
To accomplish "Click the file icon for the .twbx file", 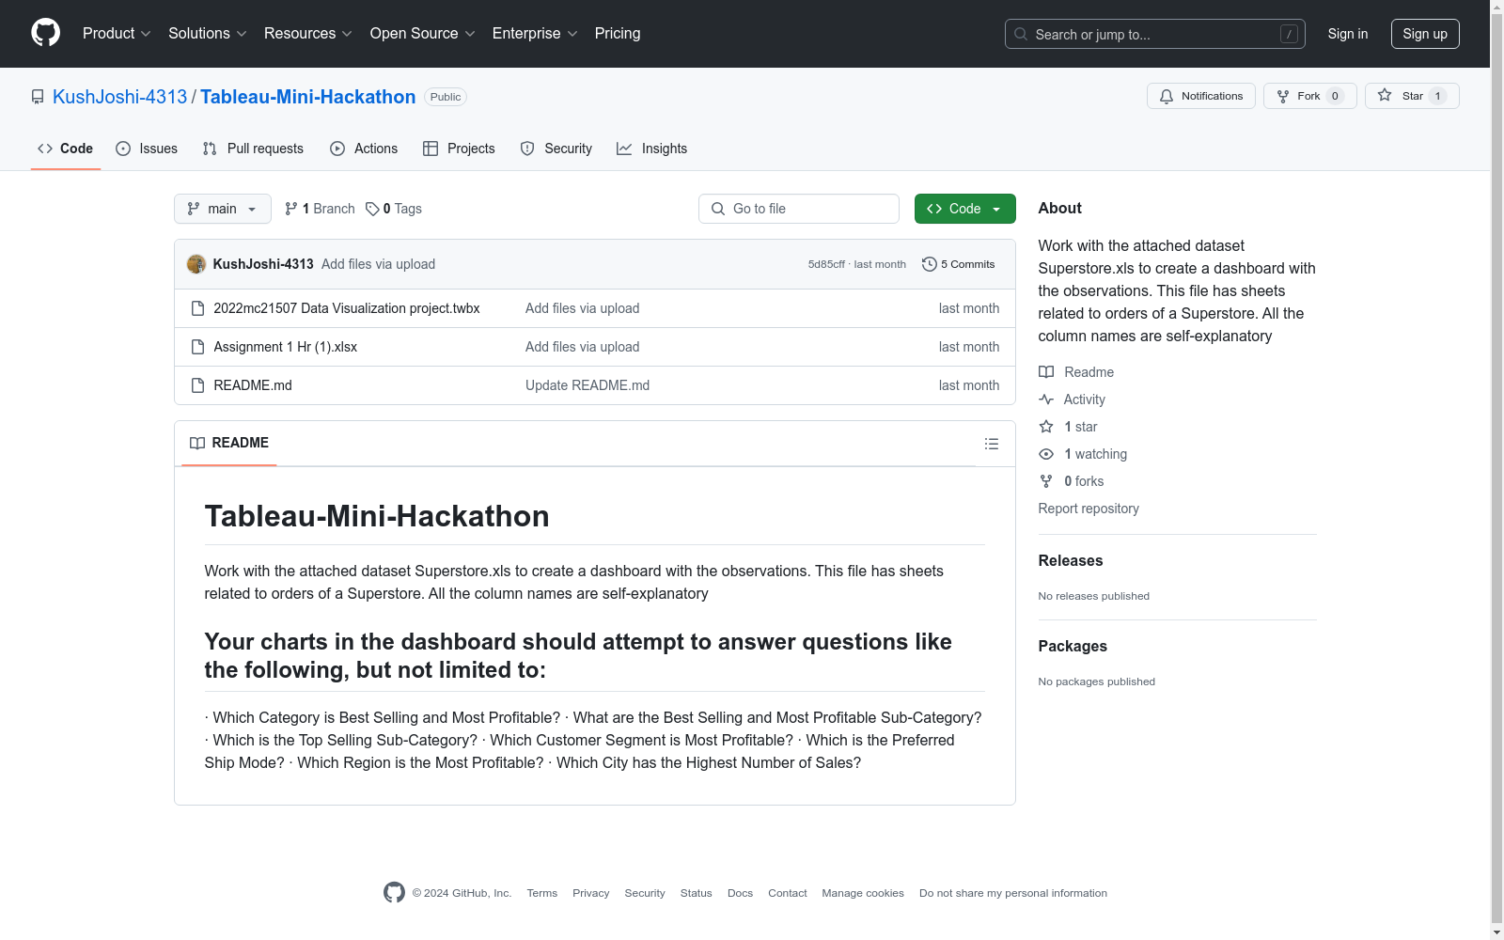I will coord(197,308).
